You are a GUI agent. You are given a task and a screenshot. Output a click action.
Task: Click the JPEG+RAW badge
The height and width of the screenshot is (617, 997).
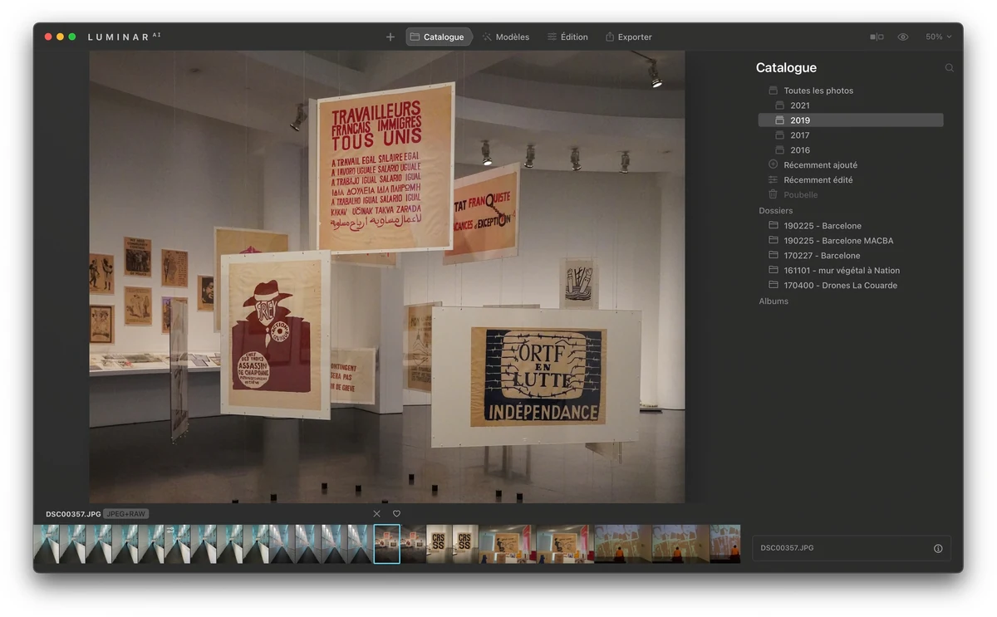(x=126, y=514)
